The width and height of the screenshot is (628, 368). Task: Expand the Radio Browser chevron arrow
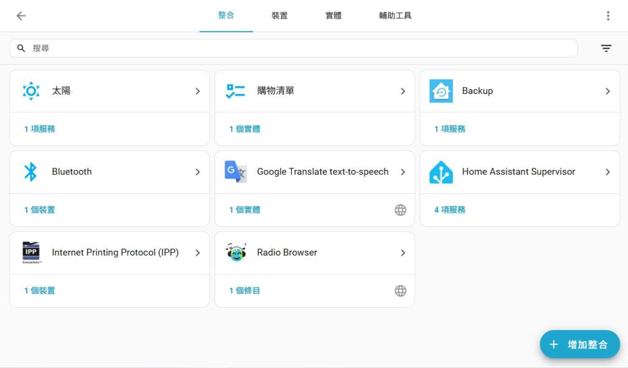403,253
